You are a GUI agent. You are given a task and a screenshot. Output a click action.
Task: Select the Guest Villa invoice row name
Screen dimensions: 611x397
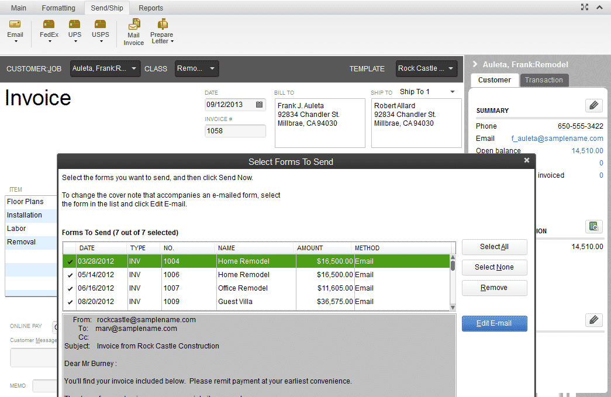[235, 302]
